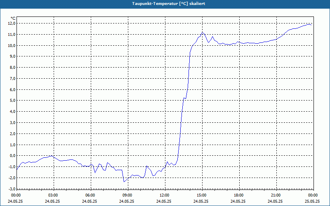
Task: Select the 11,0 y-axis label
Action: click(x=12, y=35)
